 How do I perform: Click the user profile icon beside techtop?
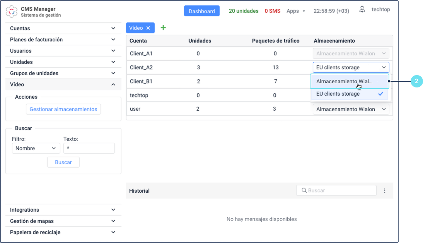click(362, 9)
